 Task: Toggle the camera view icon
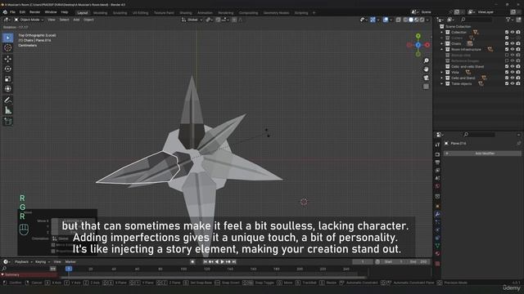coord(426,78)
